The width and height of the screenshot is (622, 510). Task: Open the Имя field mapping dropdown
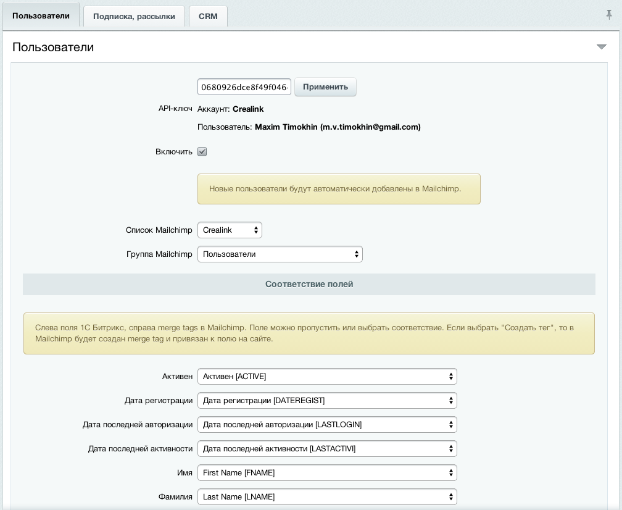[327, 472]
